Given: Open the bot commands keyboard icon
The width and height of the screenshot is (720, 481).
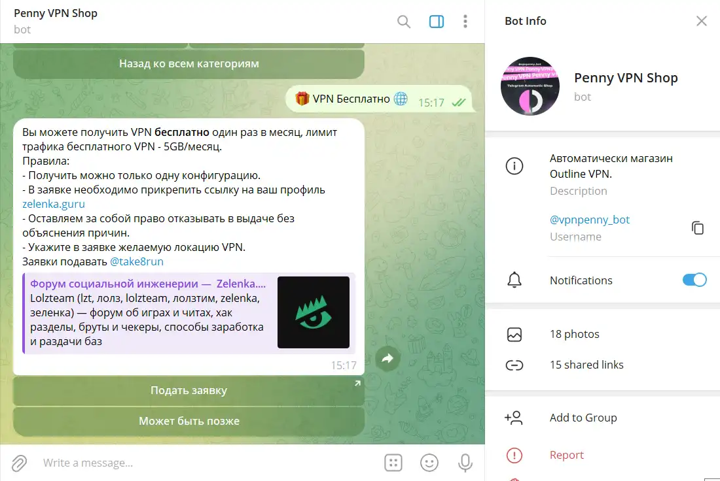Looking at the screenshot, I should (393, 463).
